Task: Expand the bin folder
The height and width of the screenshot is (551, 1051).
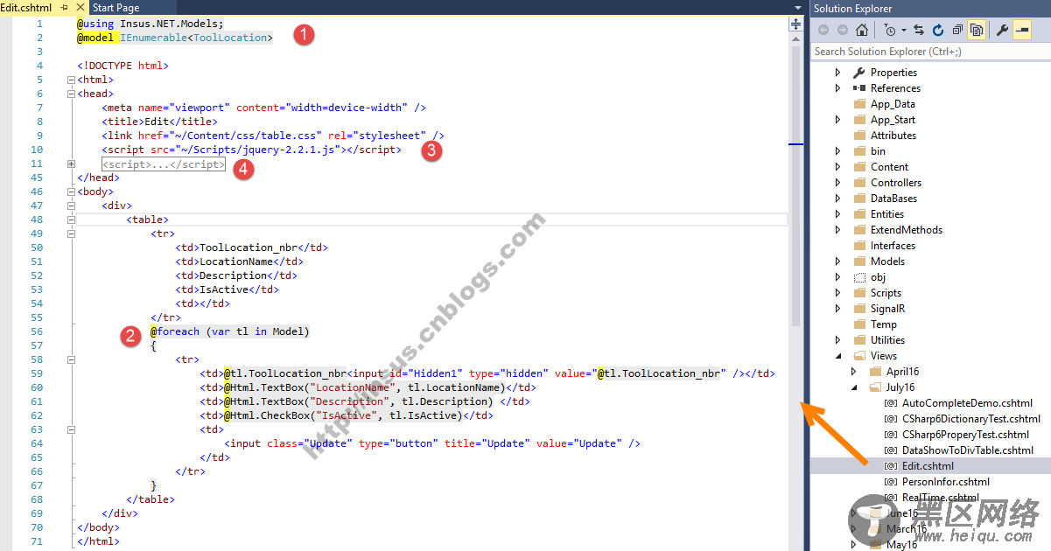Action: (x=837, y=151)
